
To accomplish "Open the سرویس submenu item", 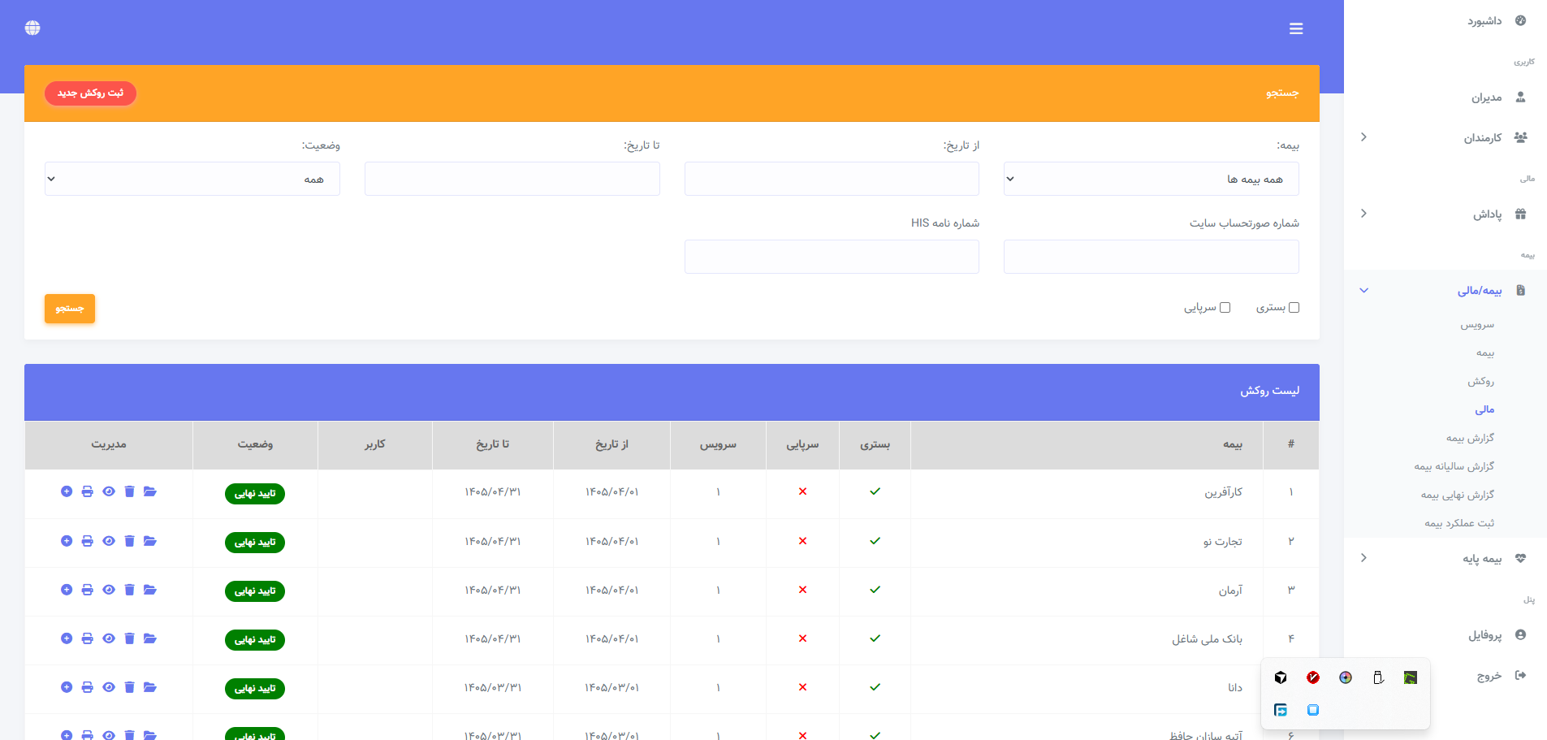I will 1477,325.
